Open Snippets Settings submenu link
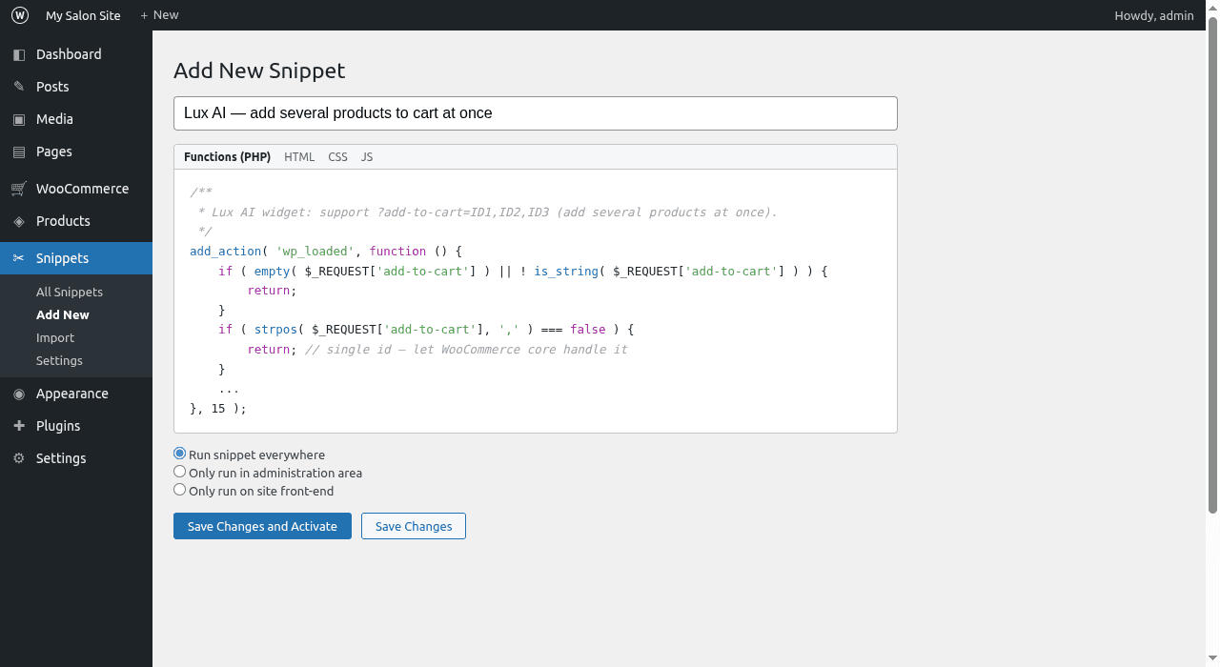 pos(59,361)
